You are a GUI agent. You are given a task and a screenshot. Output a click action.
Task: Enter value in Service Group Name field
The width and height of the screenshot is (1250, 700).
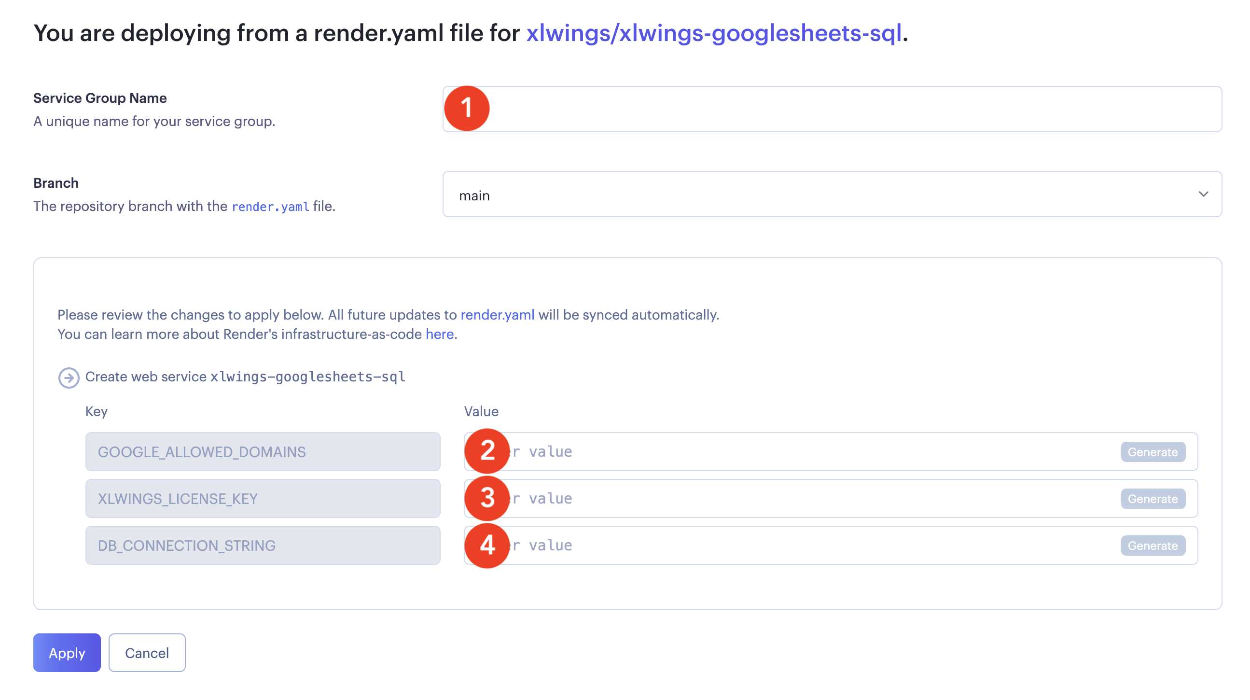[x=832, y=108]
